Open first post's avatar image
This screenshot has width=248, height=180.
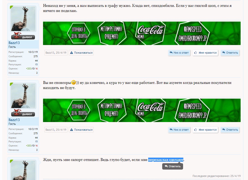pyautogui.click(x=23, y=19)
